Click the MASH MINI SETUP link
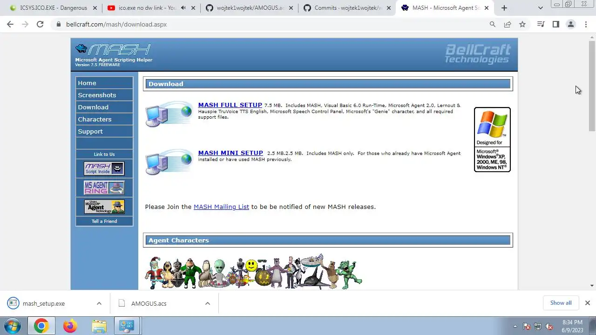This screenshot has width=596, height=335. [x=230, y=153]
